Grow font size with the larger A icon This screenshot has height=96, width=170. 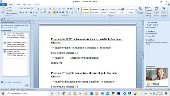pyautogui.click(x=38, y=9)
